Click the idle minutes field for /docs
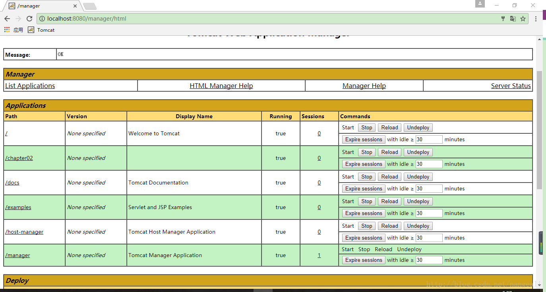Screen dimensions: 546x292 tap(429, 188)
